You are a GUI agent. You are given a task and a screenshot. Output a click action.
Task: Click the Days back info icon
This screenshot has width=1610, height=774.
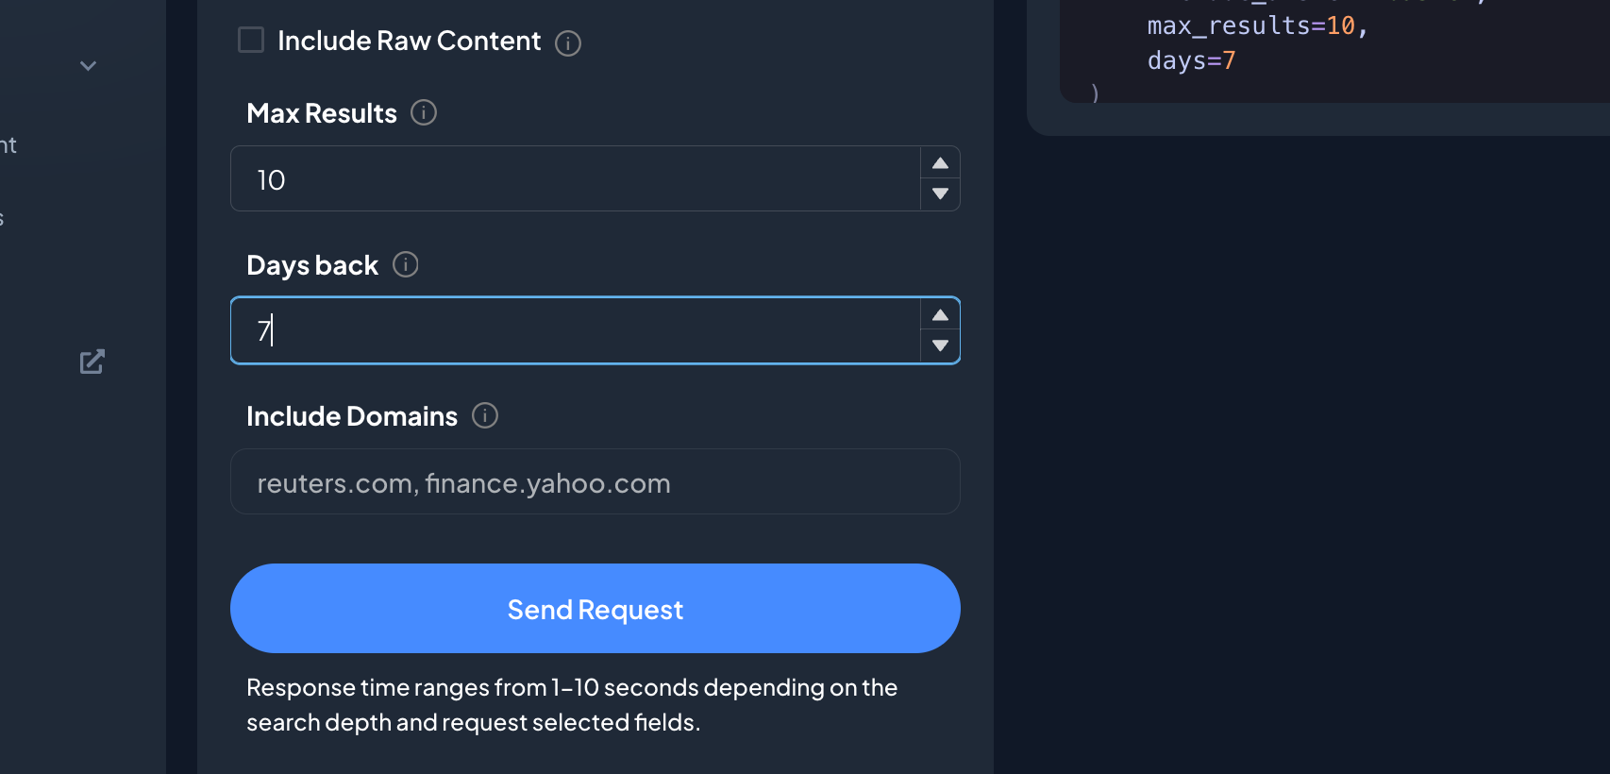coord(406,264)
